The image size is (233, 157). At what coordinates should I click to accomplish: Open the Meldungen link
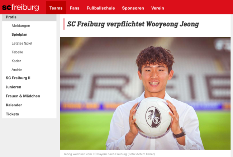tap(21, 26)
